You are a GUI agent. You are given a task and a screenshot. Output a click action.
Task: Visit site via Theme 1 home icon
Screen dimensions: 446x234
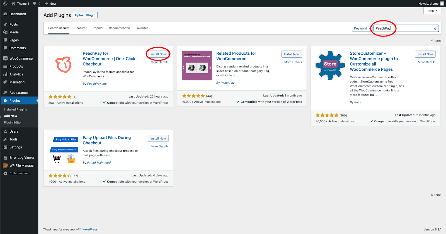[x=13, y=4]
